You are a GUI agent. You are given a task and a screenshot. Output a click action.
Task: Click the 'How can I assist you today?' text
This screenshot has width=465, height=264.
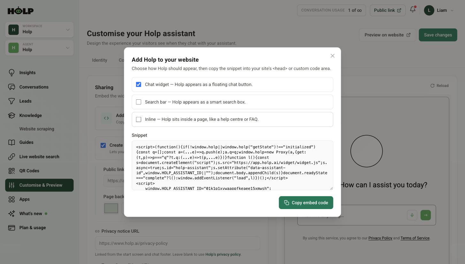coord(384,185)
